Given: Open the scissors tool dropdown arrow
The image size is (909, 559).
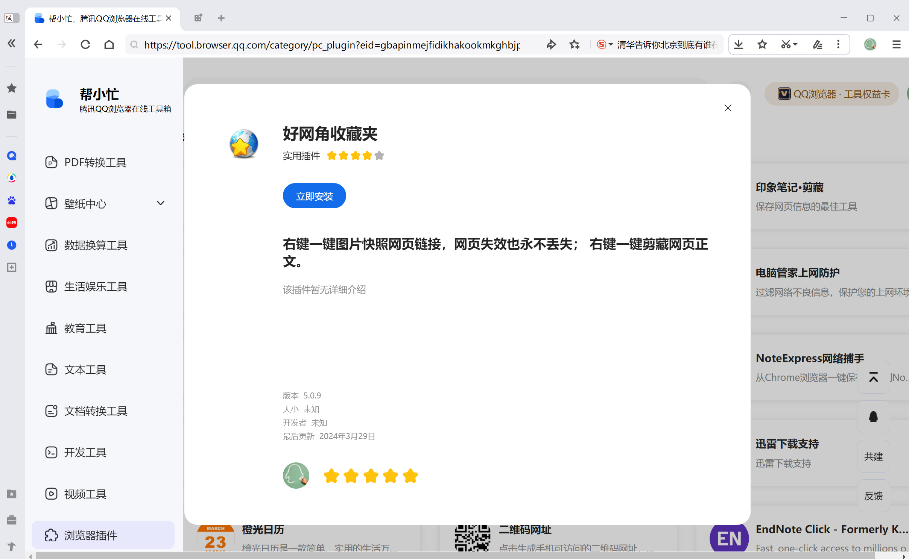Looking at the screenshot, I should [x=795, y=44].
